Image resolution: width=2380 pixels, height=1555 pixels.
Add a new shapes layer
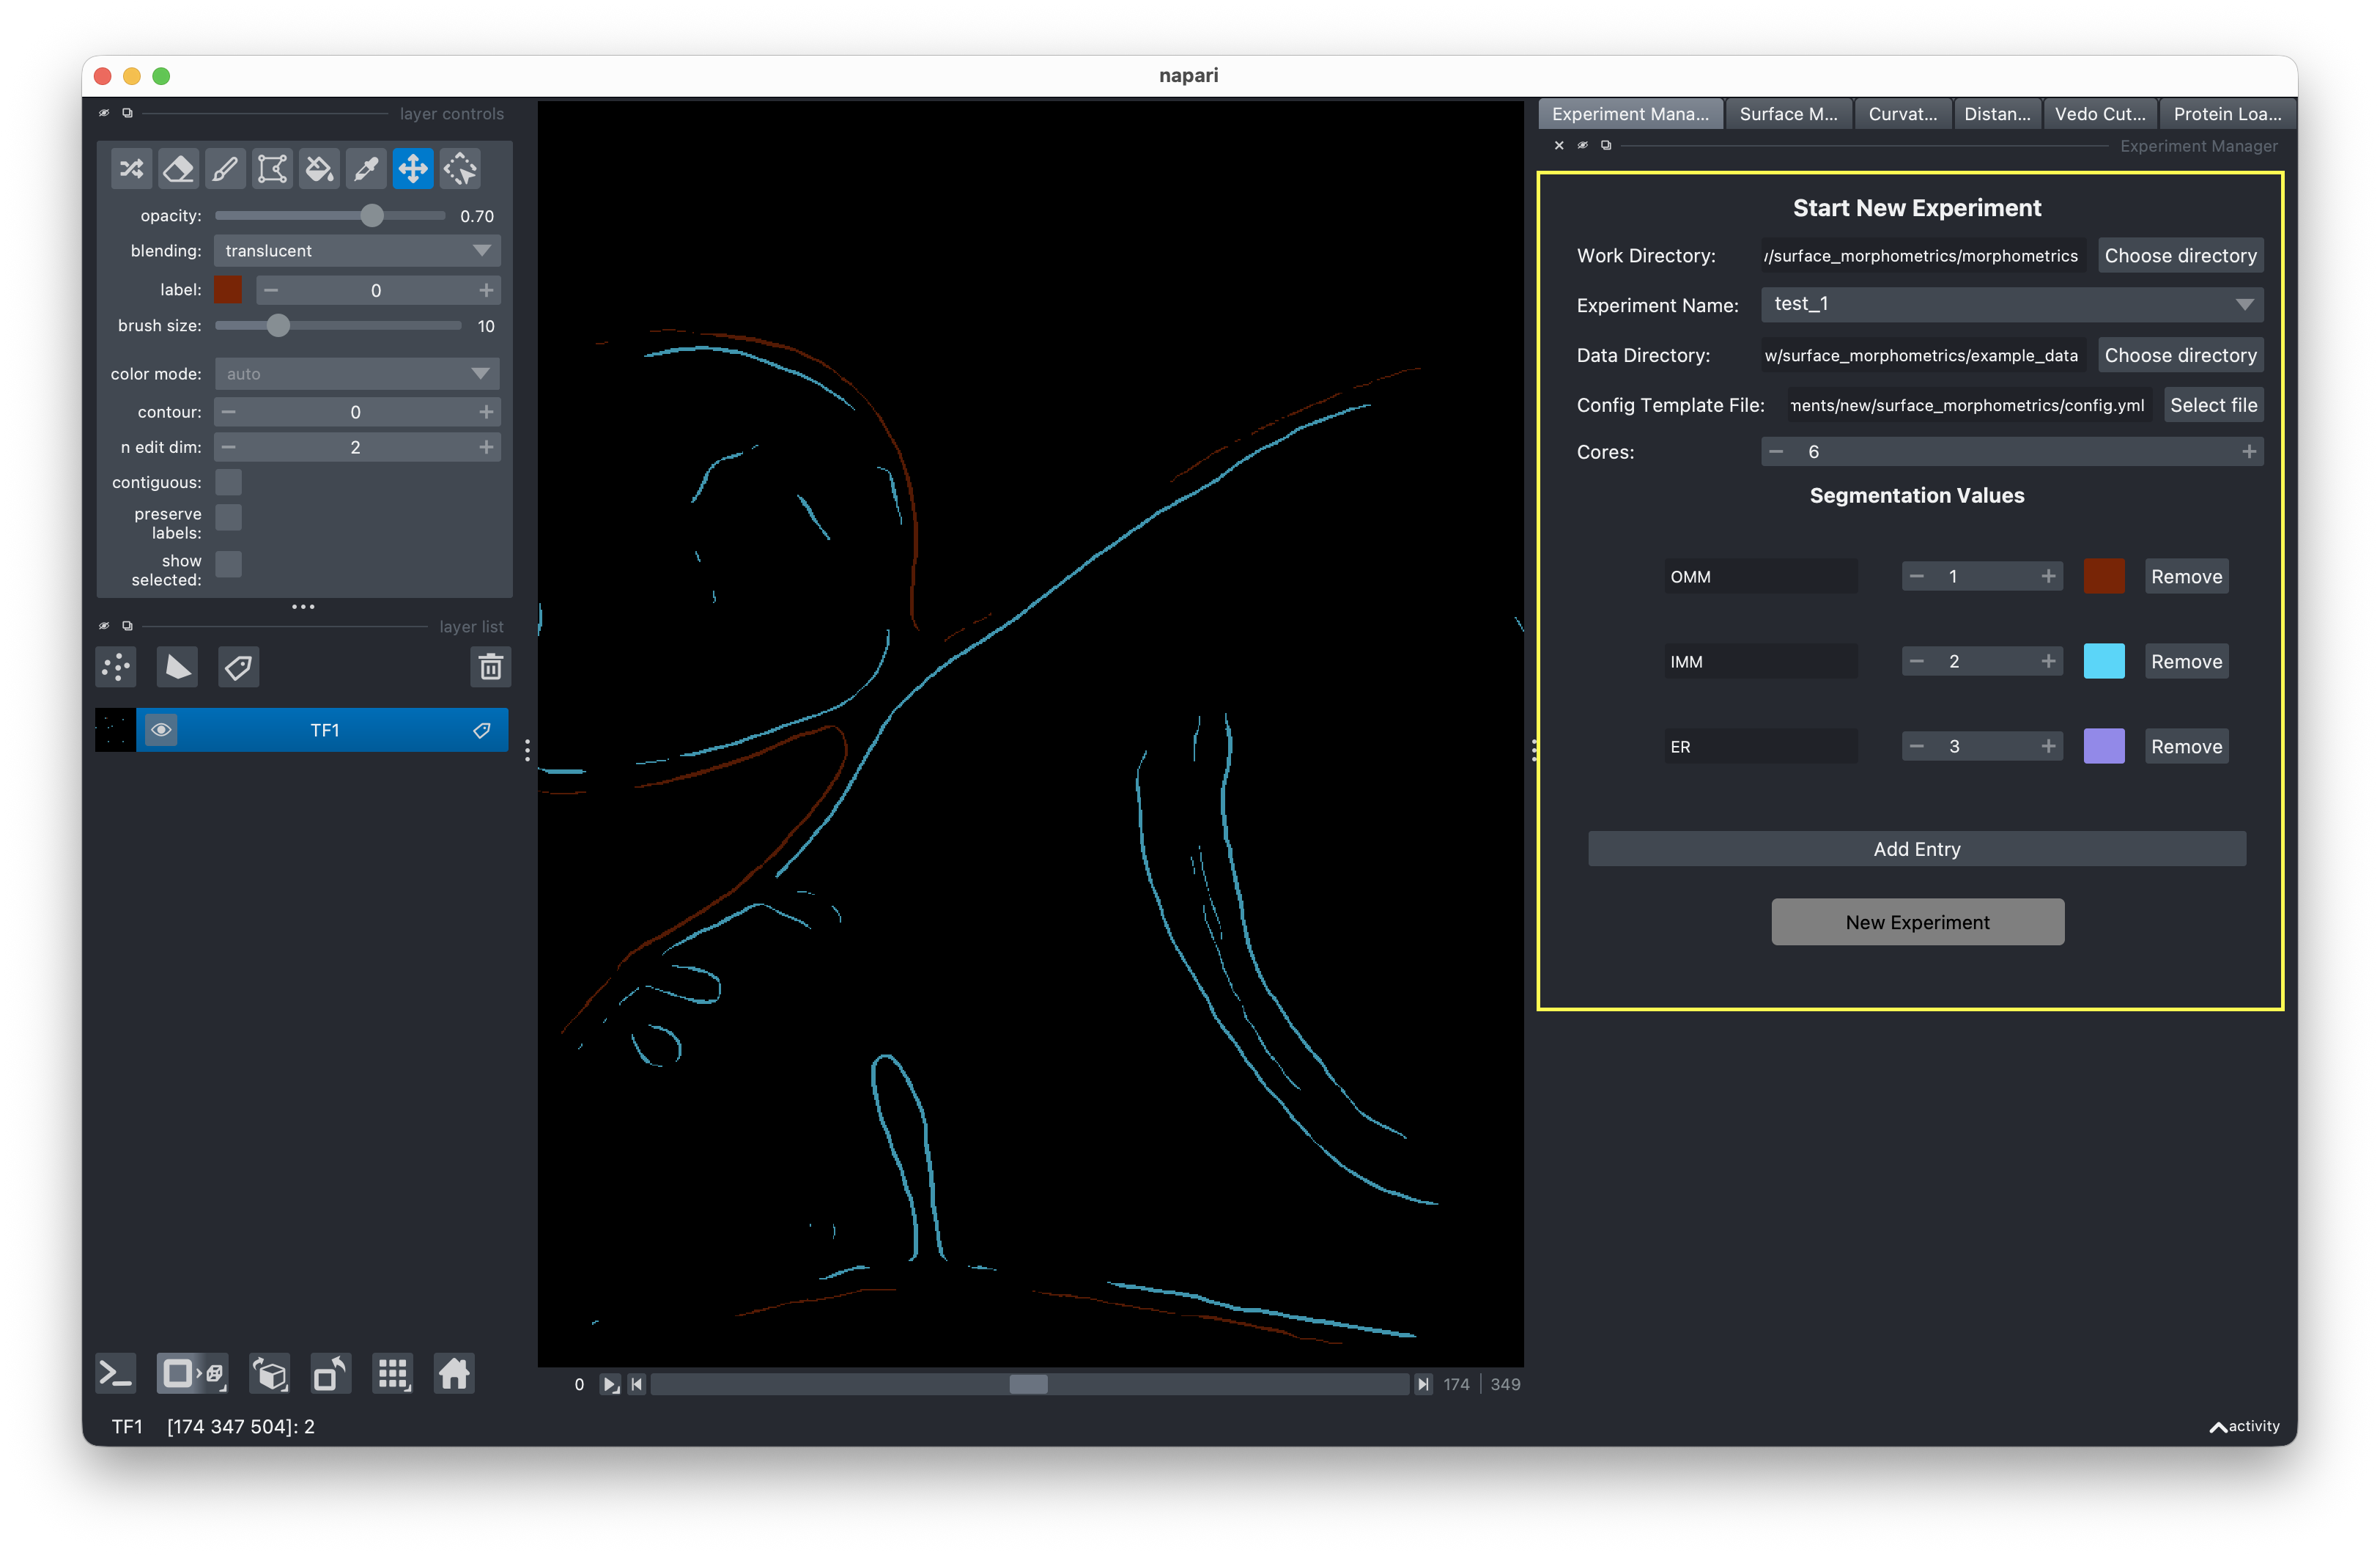(x=177, y=667)
